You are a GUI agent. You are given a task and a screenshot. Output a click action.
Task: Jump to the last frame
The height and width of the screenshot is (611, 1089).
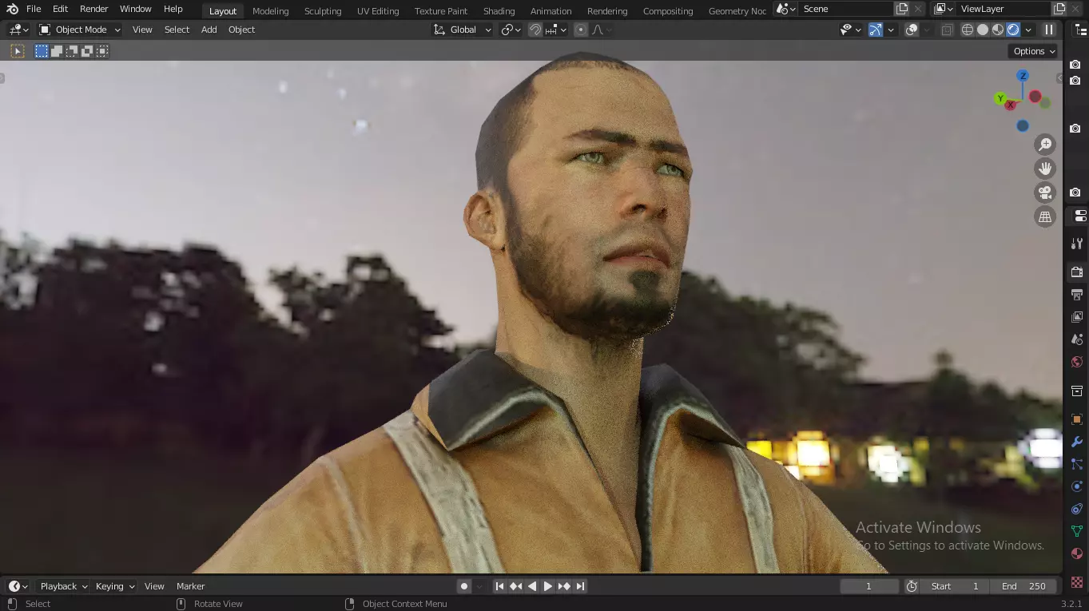[581, 586]
